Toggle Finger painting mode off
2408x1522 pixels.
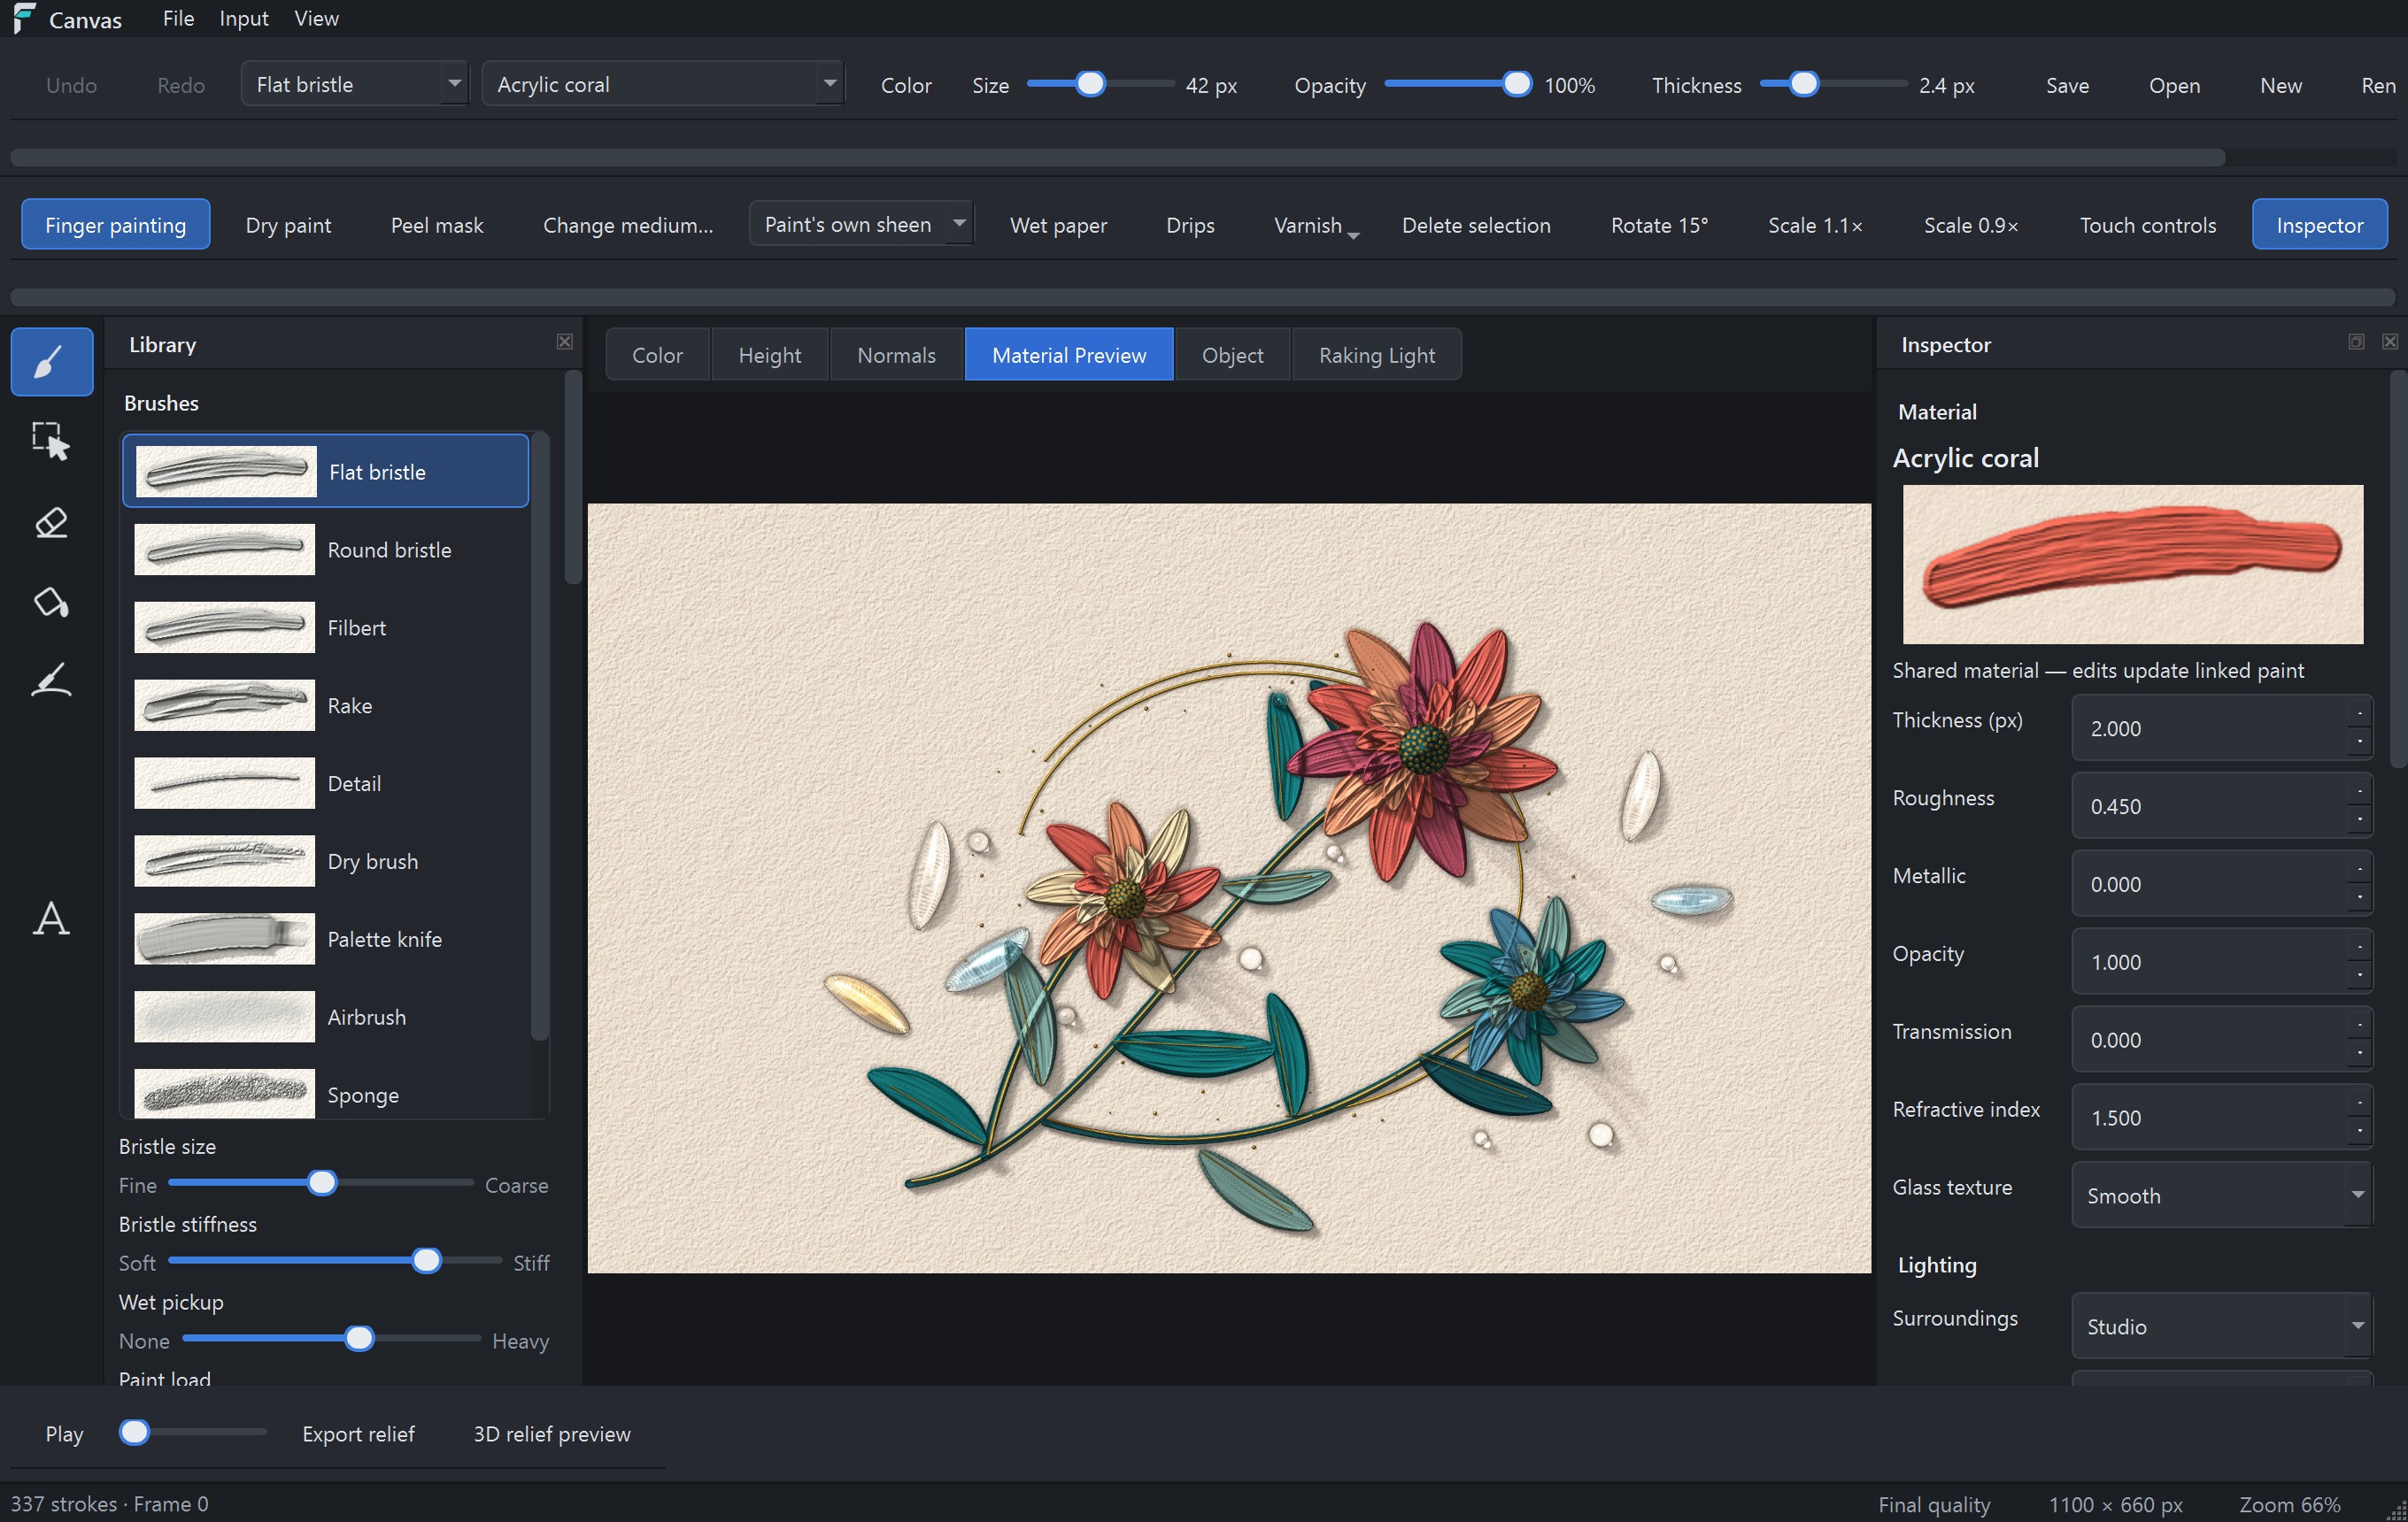click(116, 225)
